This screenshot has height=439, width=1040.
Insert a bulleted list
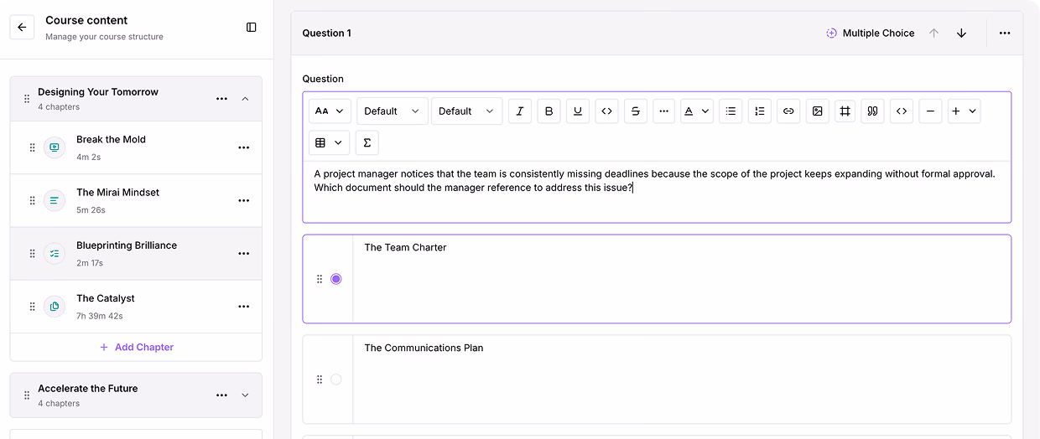[731, 111]
